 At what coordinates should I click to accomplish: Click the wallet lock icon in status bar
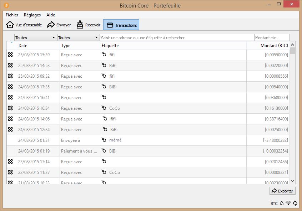[x=282, y=204]
